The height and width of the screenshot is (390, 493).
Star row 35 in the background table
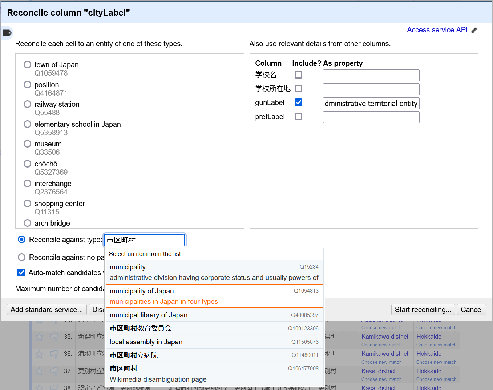(x=39, y=337)
